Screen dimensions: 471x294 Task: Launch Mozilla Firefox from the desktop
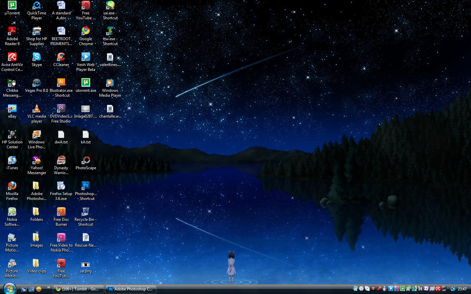[x=12, y=191]
